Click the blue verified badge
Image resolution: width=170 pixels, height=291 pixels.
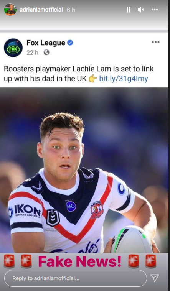pos(70,43)
